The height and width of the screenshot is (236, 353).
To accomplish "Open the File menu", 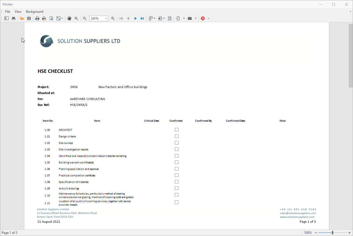I will 8,12.
